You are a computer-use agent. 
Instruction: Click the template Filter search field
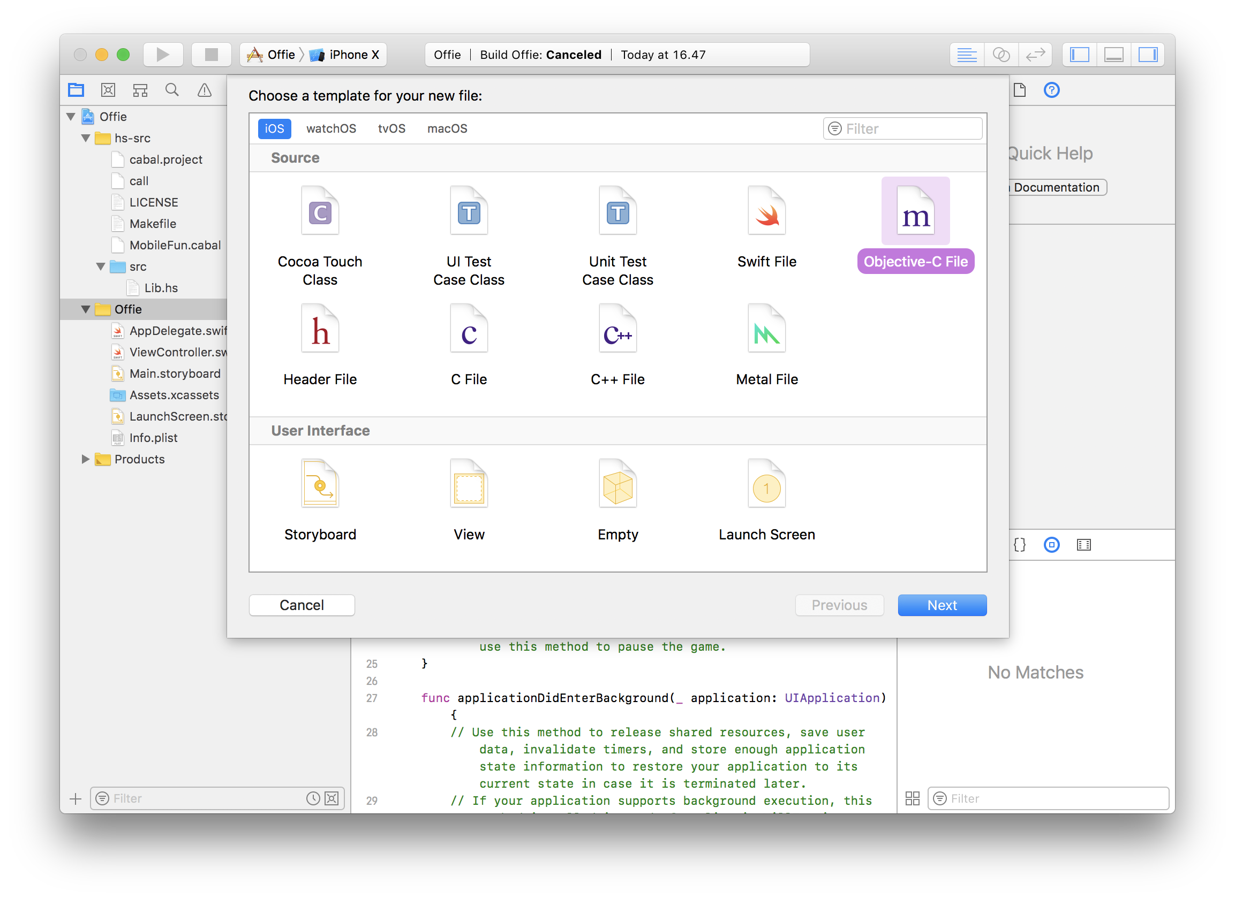[909, 128]
